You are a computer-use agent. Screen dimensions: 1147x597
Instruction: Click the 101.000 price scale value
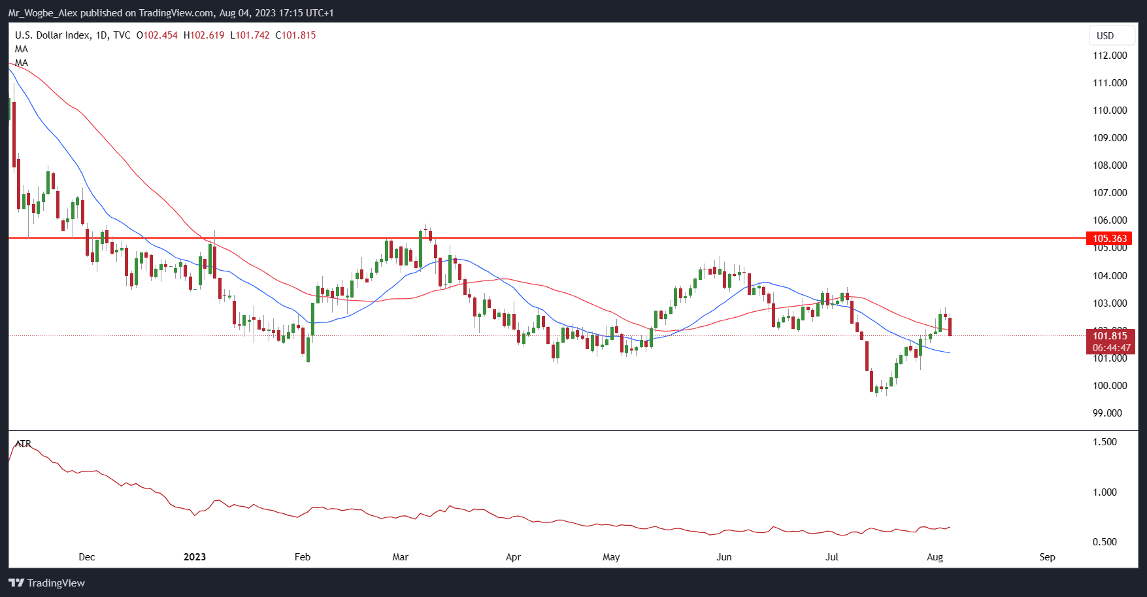pos(1110,358)
